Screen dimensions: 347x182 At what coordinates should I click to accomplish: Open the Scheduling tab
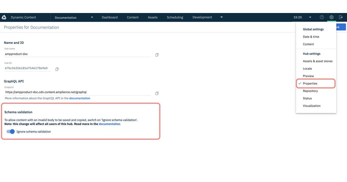point(175,17)
